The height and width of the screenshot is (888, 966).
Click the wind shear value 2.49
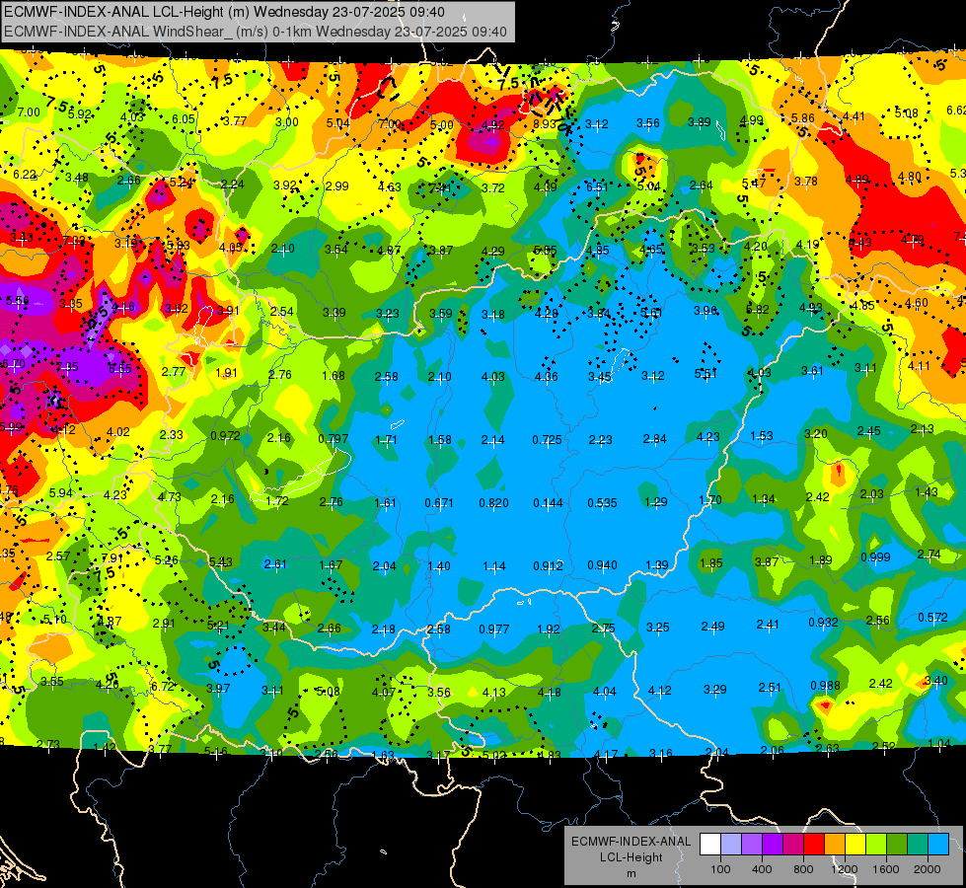pyautogui.click(x=712, y=627)
